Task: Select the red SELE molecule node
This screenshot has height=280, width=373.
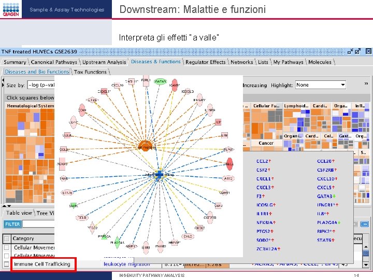Action: pyautogui.click(x=229, y=164)
